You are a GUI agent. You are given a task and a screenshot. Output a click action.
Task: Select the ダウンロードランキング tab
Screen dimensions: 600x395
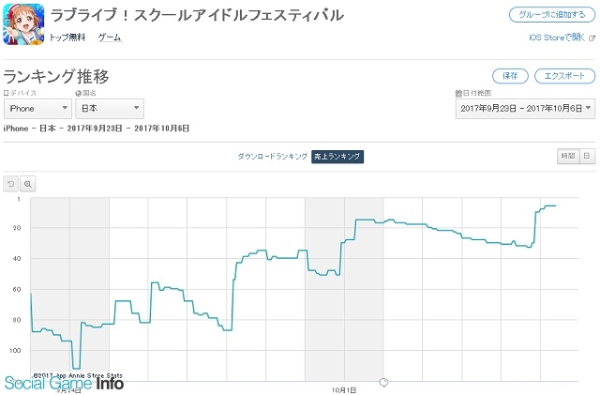coord(273,157)
